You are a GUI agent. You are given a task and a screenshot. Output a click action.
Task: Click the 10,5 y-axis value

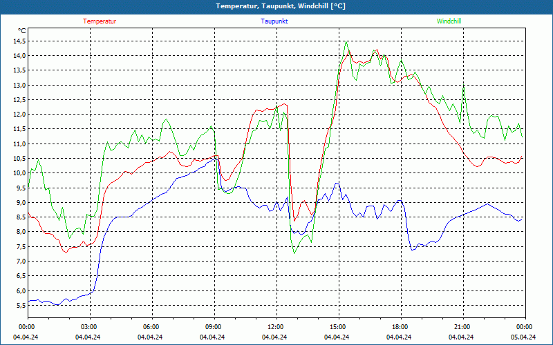pos(20,159)
